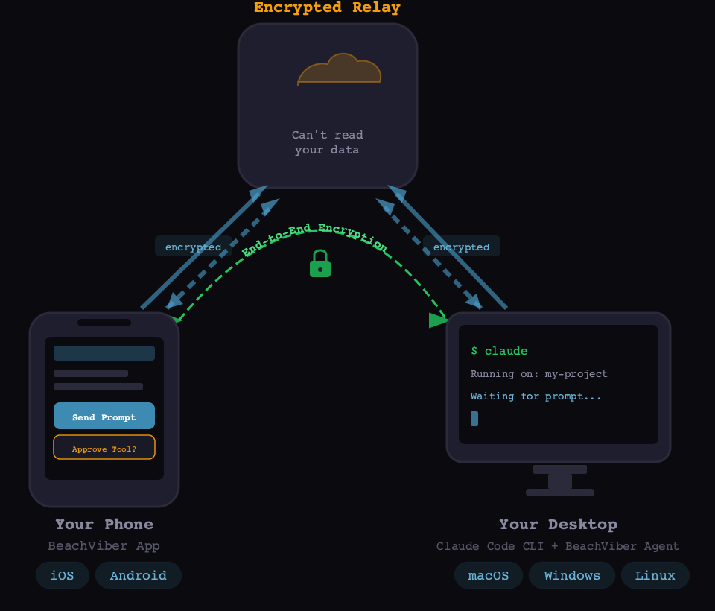
Task: Toggle the left encrypted badge
Action: [193, 246]
